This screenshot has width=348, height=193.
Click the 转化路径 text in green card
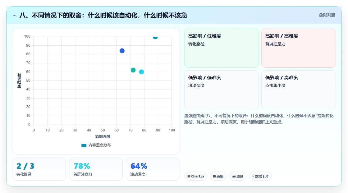click(x=196, y=44)
